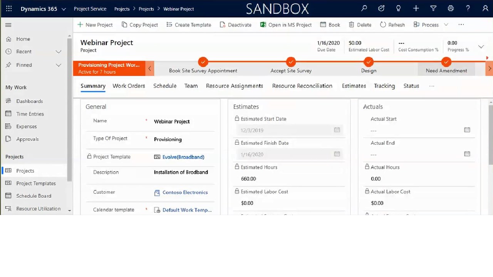The width and height of the screenshot is (493, 277).
Task: Switch to the Team tab
Action: [191, 86]
